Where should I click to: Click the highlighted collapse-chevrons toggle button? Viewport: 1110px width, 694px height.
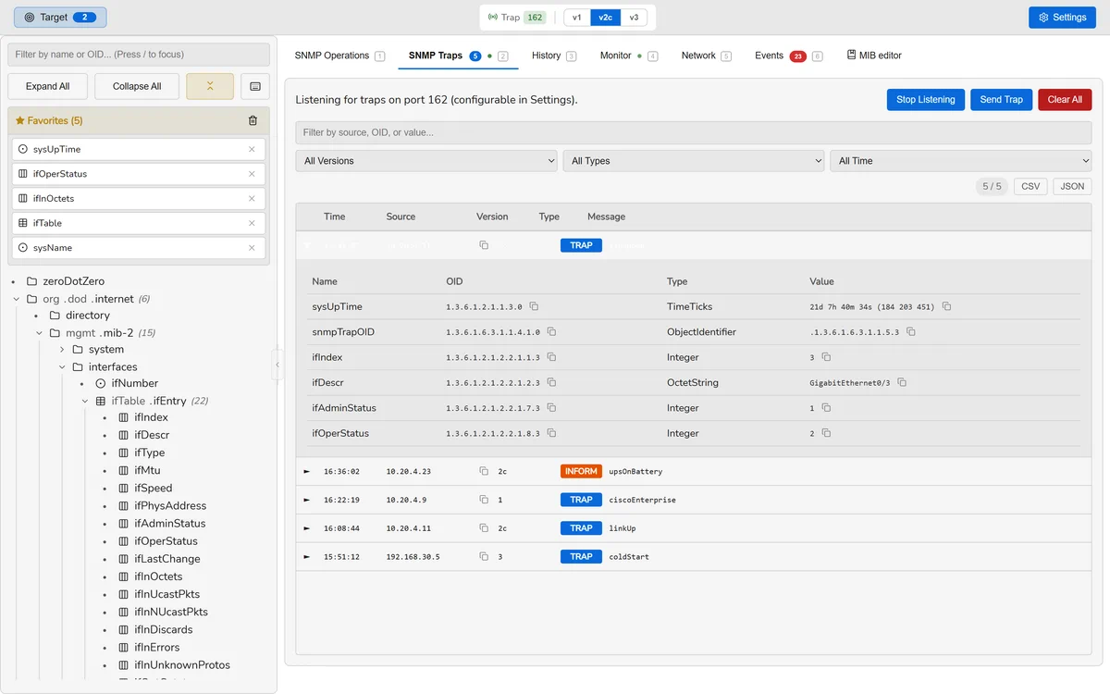coord(210,86)
